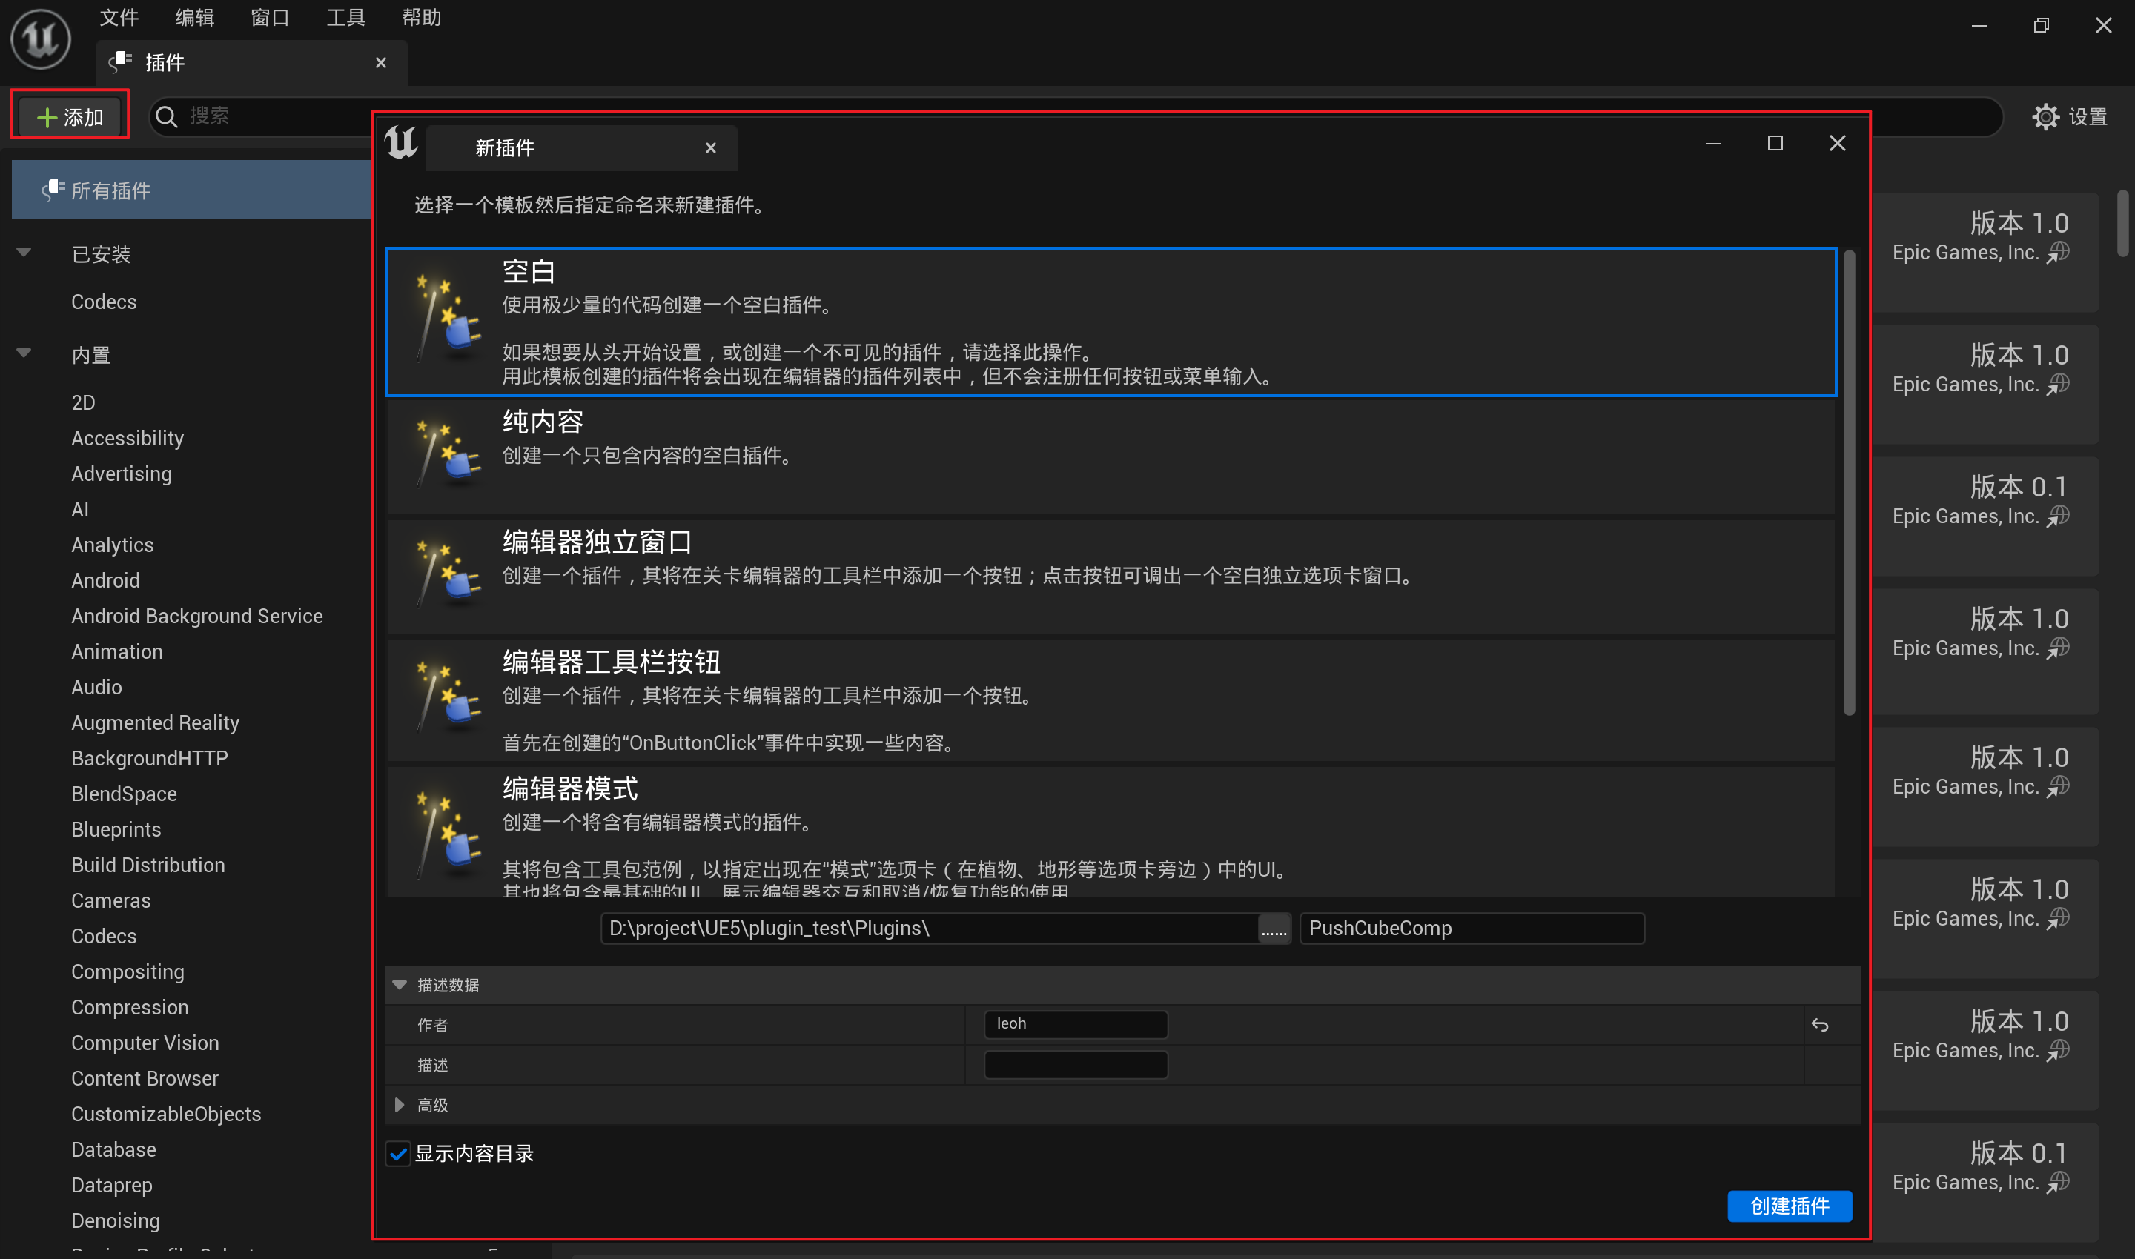The image size is (2135, 1259).
Task: Click the 添加 button
Action: tap(70, 116)
